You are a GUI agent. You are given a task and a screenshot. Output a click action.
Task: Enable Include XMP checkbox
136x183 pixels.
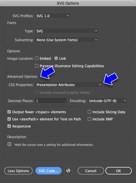89,119
